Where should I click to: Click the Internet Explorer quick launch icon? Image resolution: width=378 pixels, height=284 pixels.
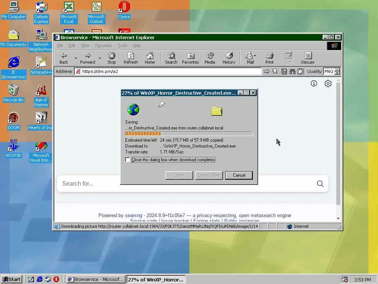[x=39, y=279]
